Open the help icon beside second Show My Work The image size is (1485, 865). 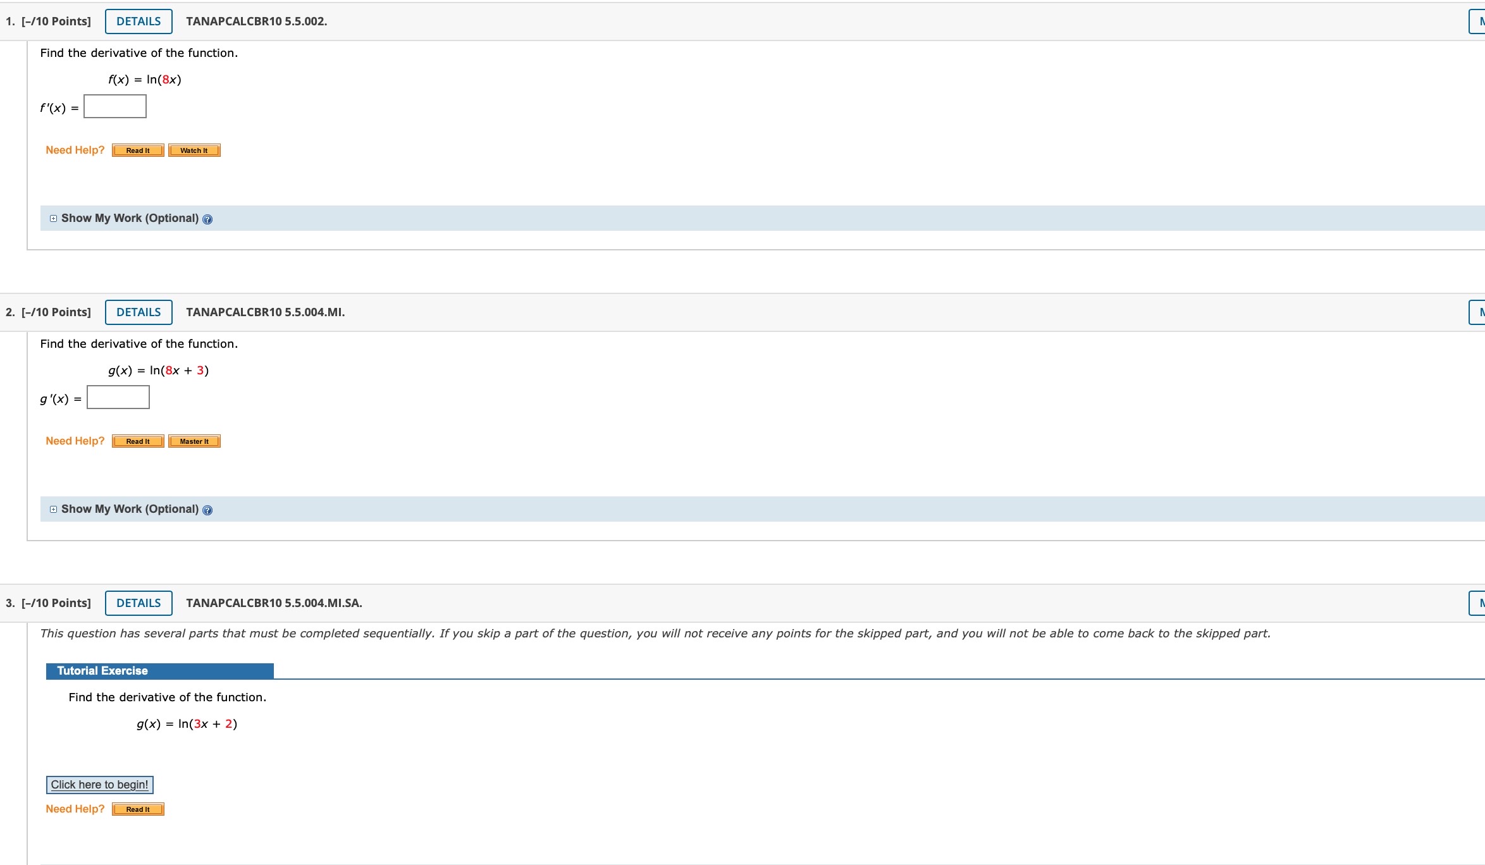coord(207,510)
